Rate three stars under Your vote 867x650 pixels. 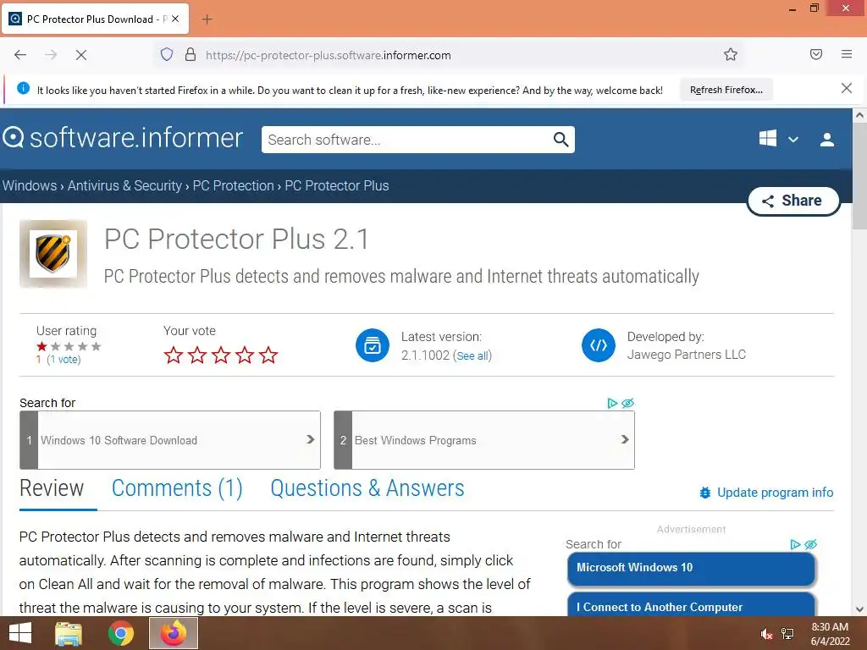[221, 355]
